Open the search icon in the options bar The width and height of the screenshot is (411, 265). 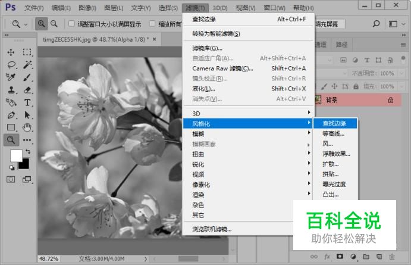point(376,24)
